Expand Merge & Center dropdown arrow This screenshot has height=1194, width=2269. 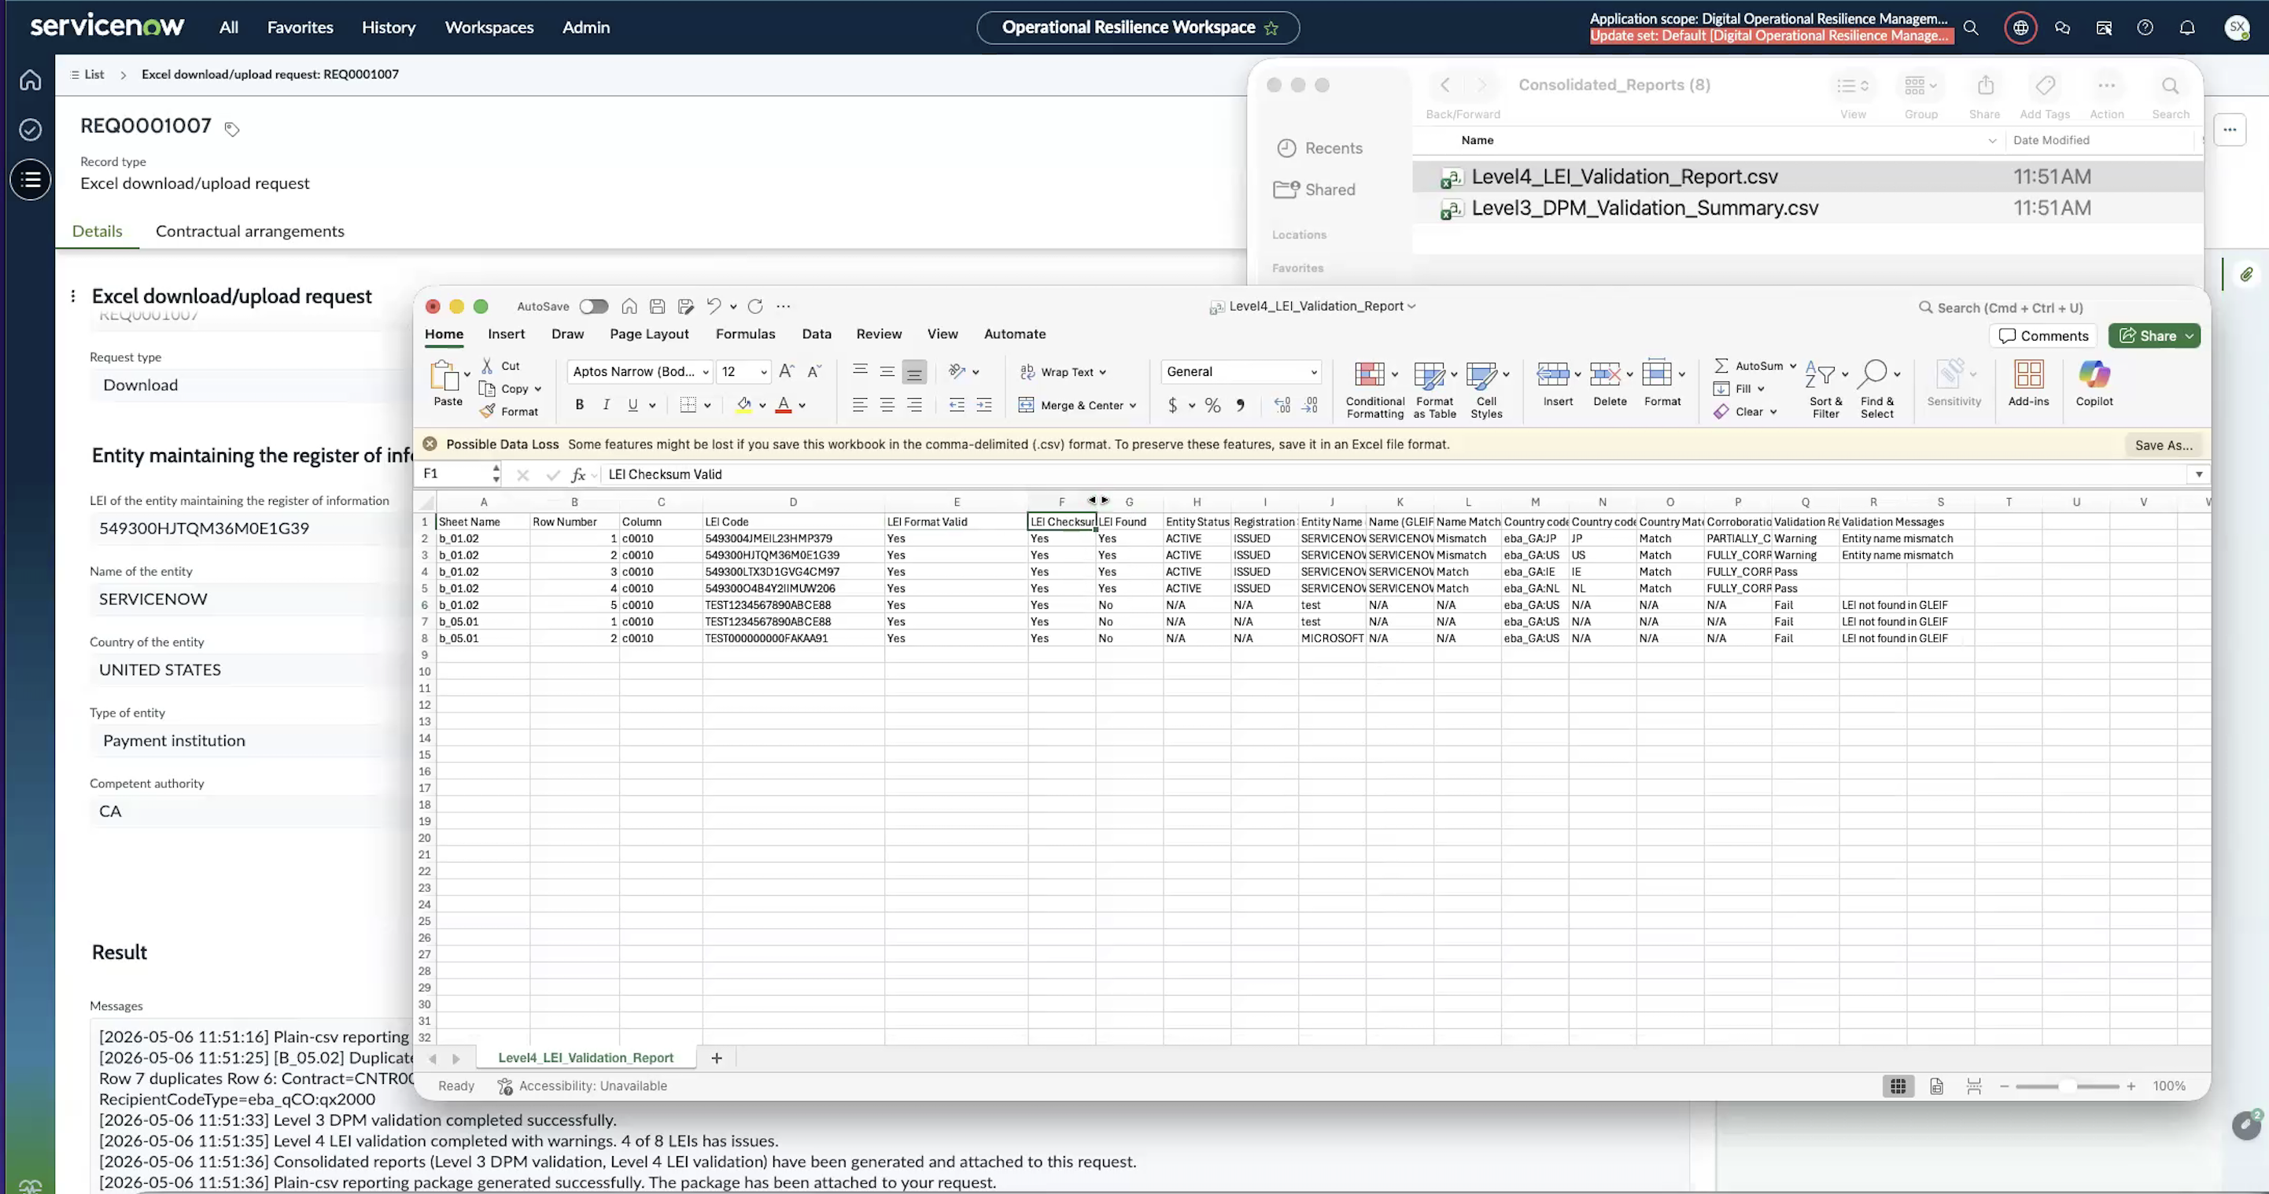[1133, 406]
